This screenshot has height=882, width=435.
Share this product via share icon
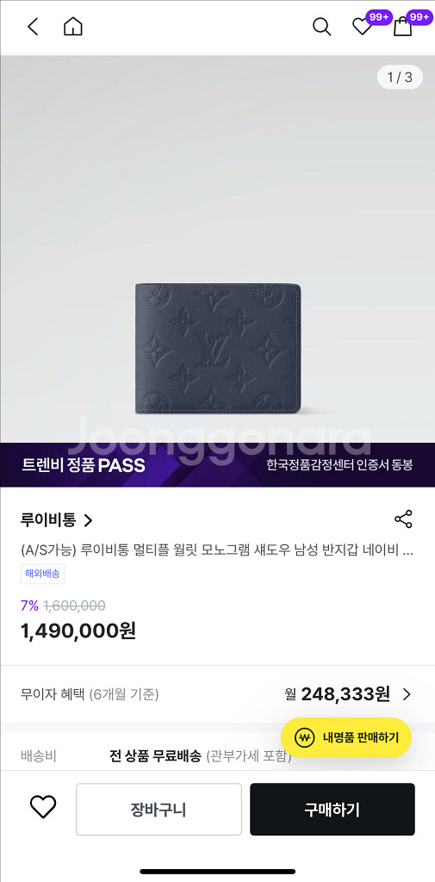403,519
